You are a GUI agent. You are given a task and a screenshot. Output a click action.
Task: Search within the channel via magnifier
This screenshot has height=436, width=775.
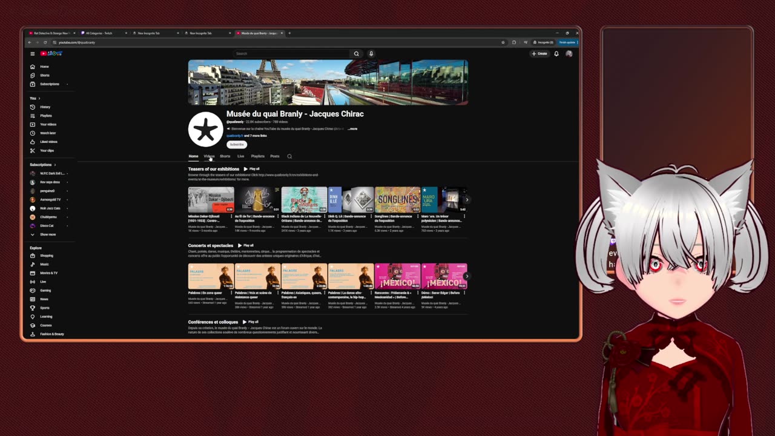[x=289, y=156]
